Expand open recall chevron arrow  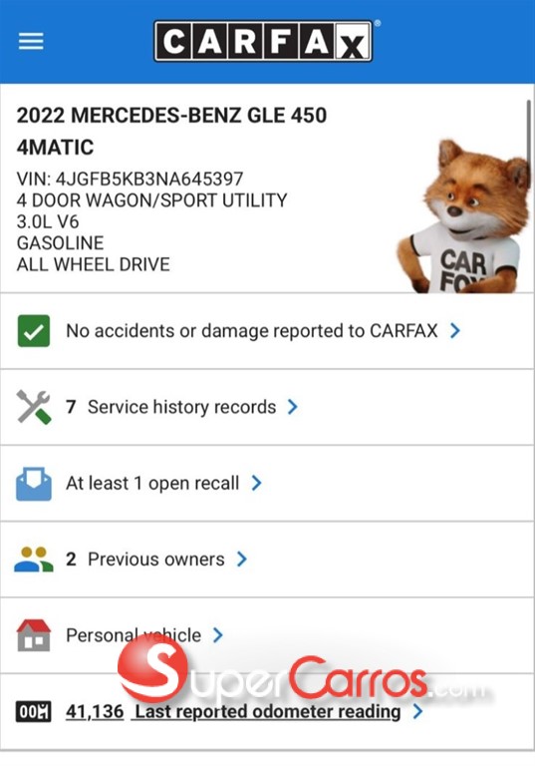[256, 483]
